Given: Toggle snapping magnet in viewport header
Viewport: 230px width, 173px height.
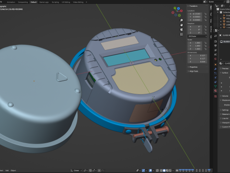Looking at the screenshot, I should point(91,171).
